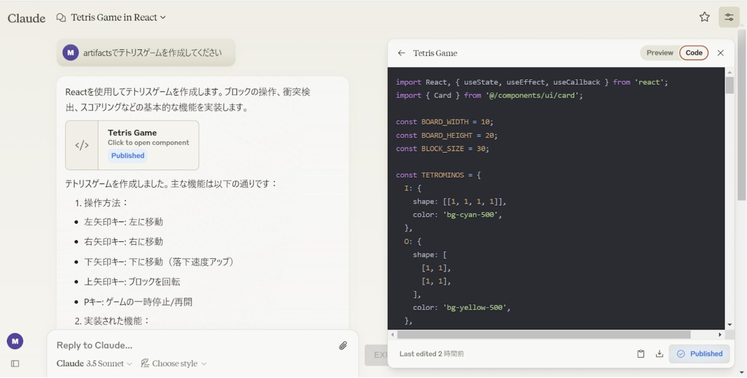Click the Reply to Claude input field
This screenshot has width=747, height=378.
[x=192, y=345]
